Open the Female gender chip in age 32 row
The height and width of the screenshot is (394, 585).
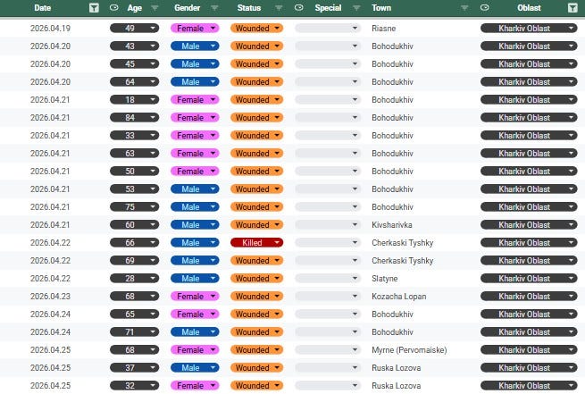195,385
